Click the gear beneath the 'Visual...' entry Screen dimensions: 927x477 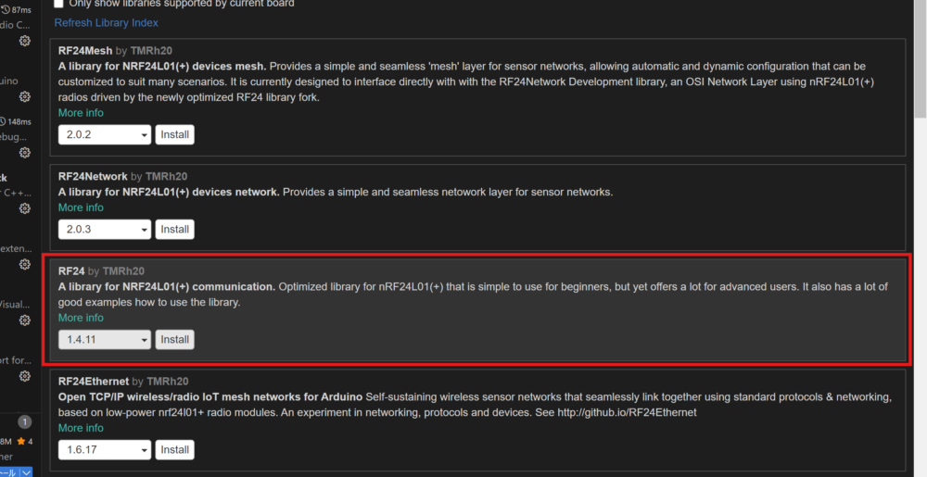pyautogui.click(x=25, y=320)
